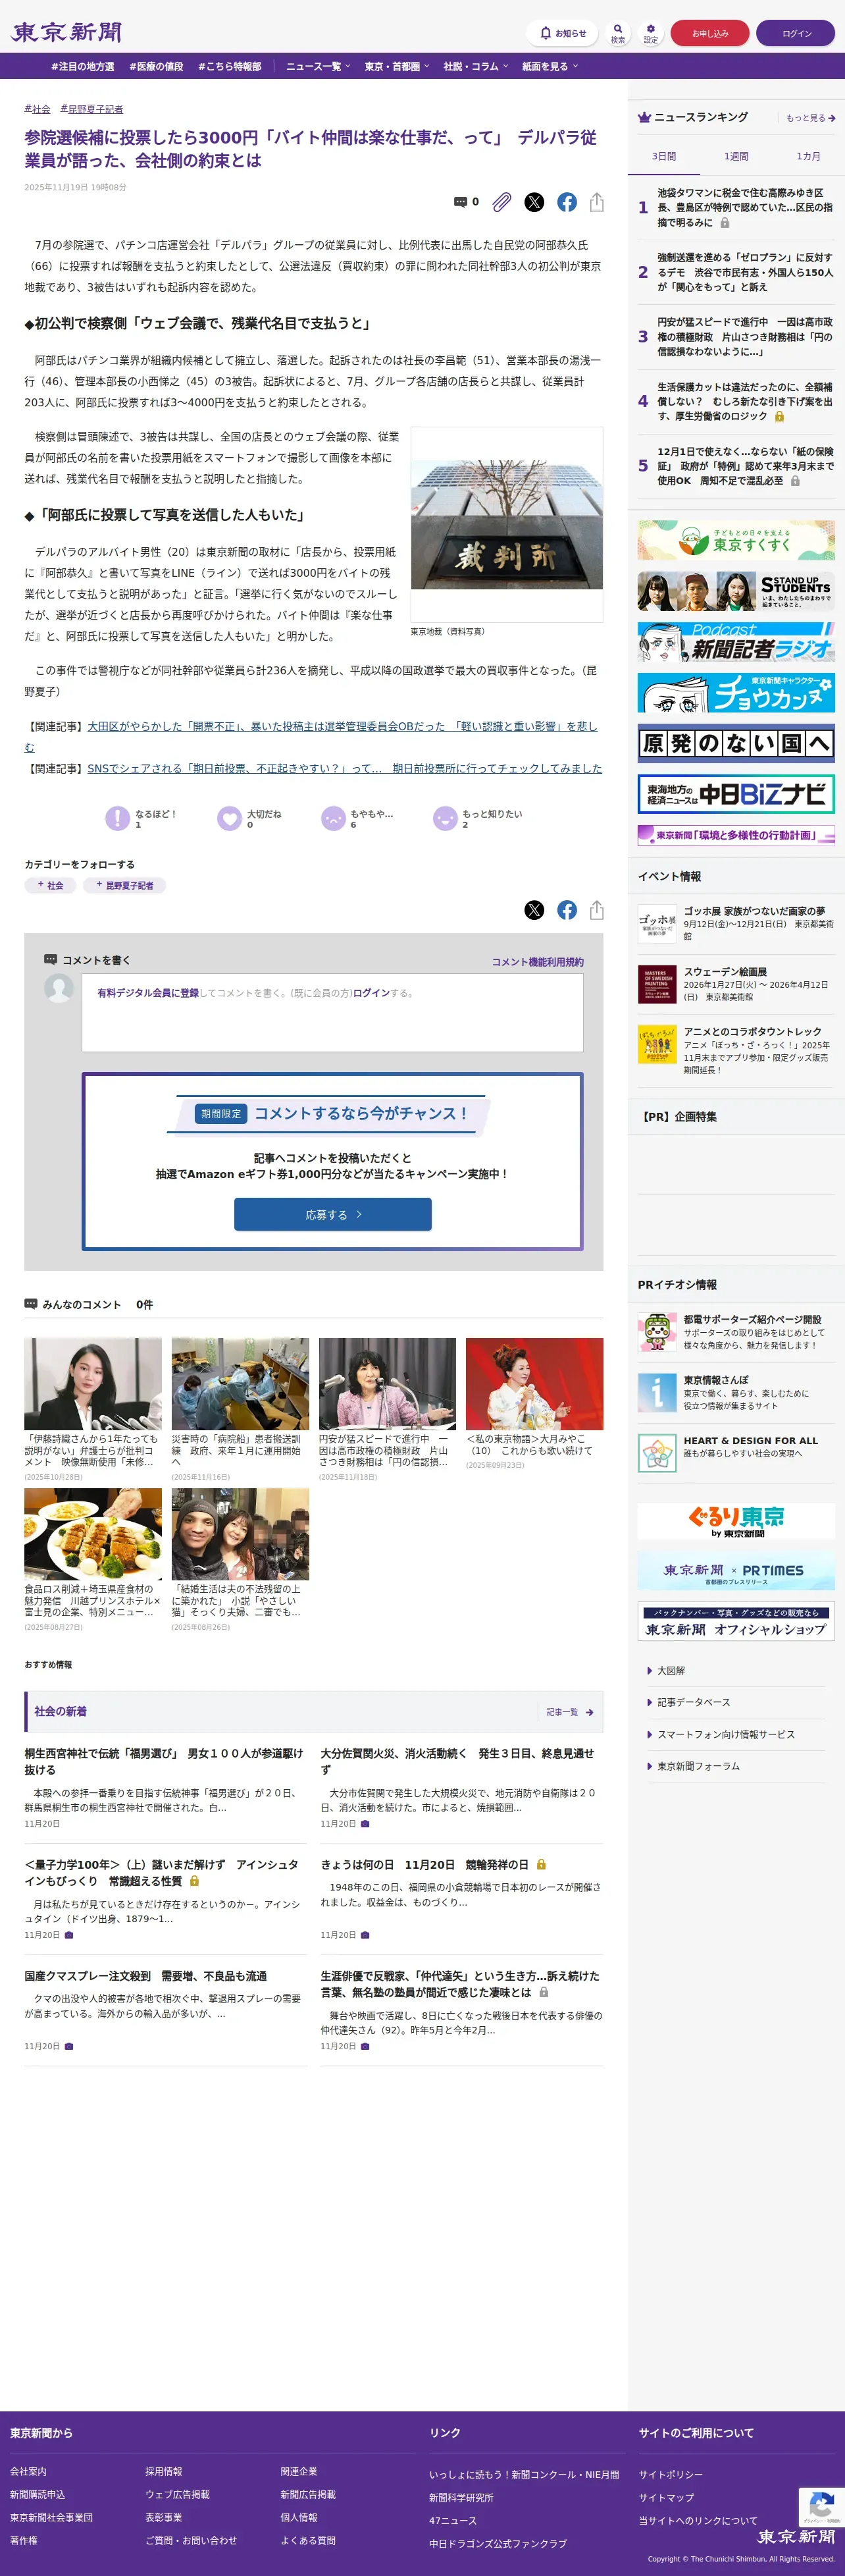Image resolution: width=845 pixels, height=2576 pixels.
Task: Click the comment count bubble icon under headline
Action: [x=466, y=202]
